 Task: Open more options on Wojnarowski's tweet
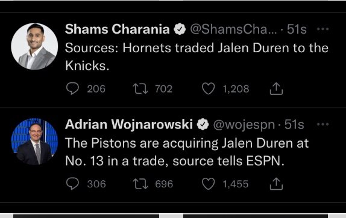click(323, 124)
